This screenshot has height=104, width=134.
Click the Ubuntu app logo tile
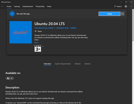click(21, 32)
